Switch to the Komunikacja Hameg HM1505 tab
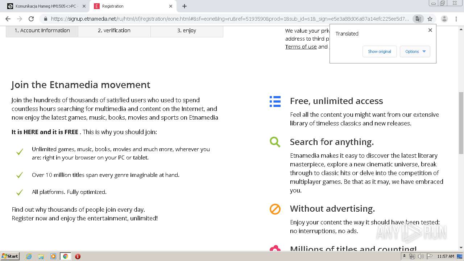This screenshot has height=261, width=464. 46,6
